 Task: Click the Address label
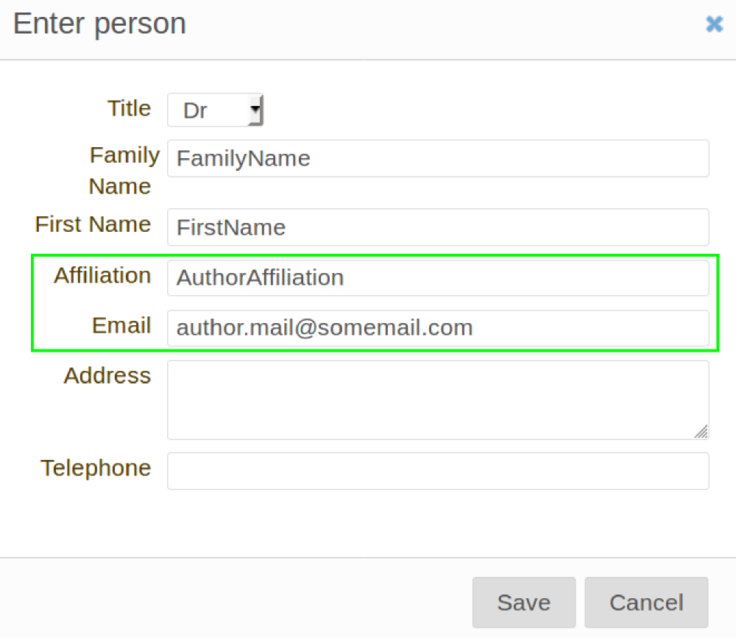pos(107,375)
